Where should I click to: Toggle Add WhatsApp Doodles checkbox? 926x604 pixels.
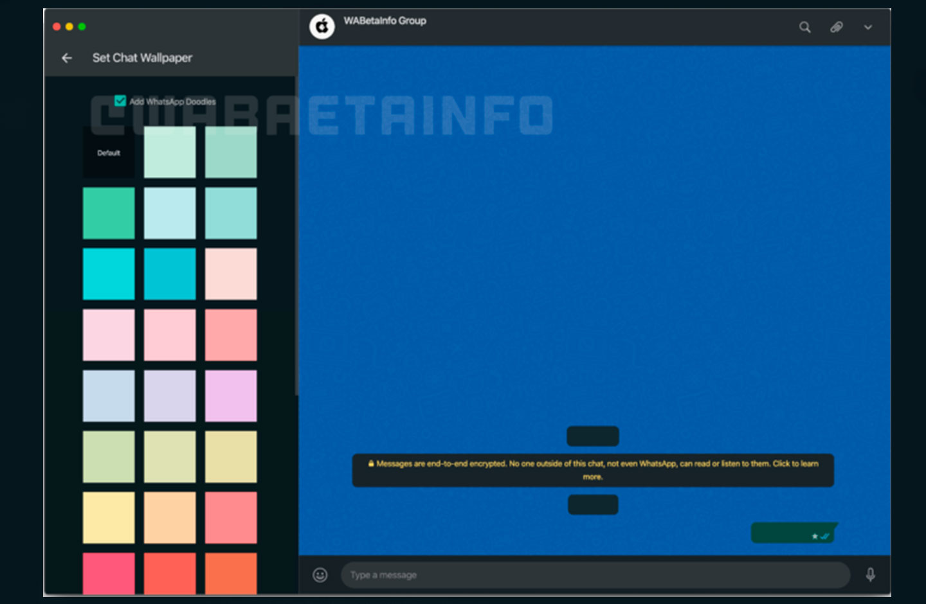[120, 101]
